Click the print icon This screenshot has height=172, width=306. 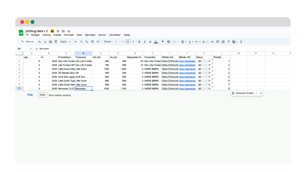(x=51, y=42)
